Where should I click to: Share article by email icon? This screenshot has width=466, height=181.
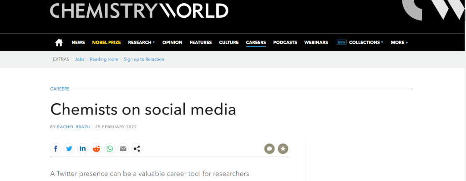123,149
